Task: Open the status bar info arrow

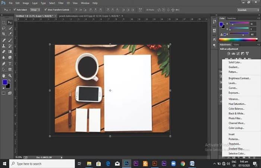Action: tap(62, 157)
